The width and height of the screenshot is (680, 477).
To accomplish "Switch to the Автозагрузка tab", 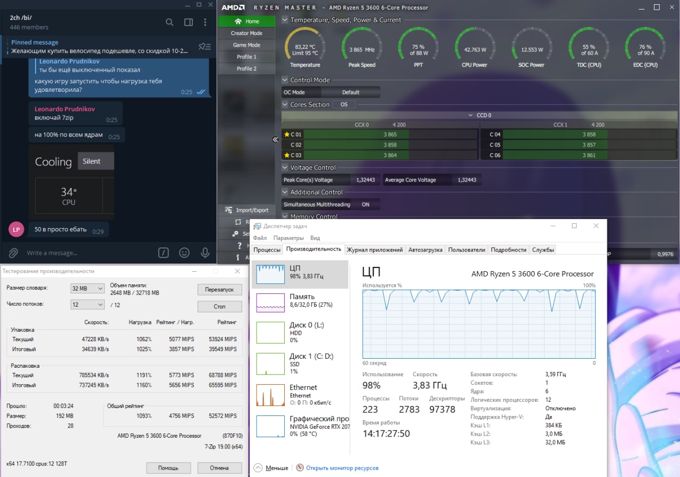I will pyautogui.click(x=426, y=249).
